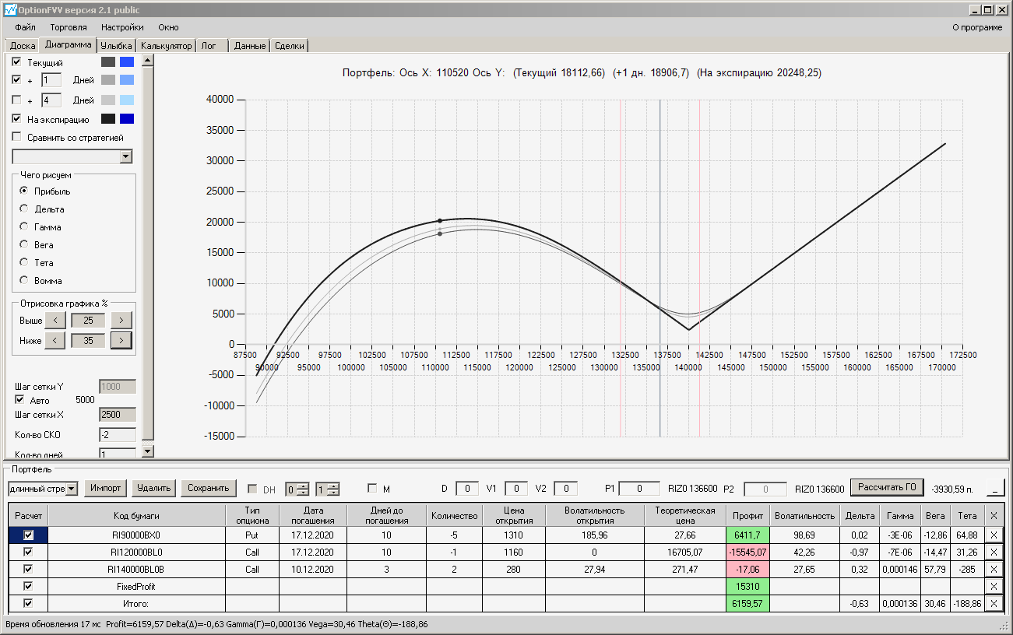Click the Импорт button
Screen dimensions: 1013x635
105,488
